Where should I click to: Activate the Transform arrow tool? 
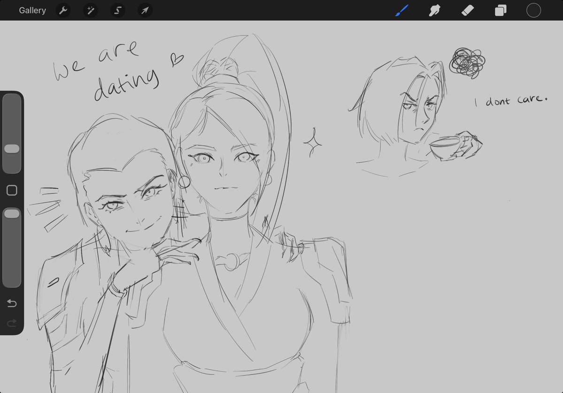[145, 10]
